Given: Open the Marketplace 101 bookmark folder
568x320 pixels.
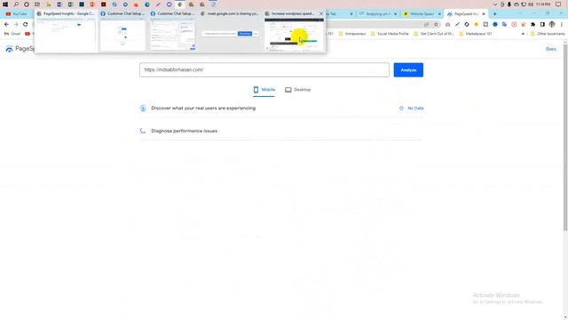Looking at the screenshot, I should click(x=475, y=34).
